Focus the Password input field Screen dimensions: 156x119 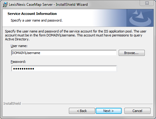click(64, 69)
